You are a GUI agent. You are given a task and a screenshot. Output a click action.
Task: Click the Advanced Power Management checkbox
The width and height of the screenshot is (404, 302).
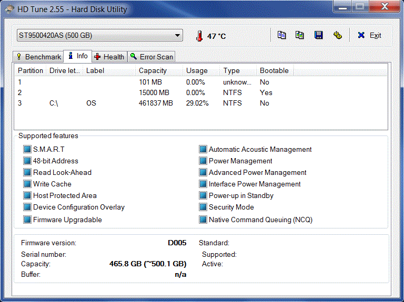coord(203,172)
